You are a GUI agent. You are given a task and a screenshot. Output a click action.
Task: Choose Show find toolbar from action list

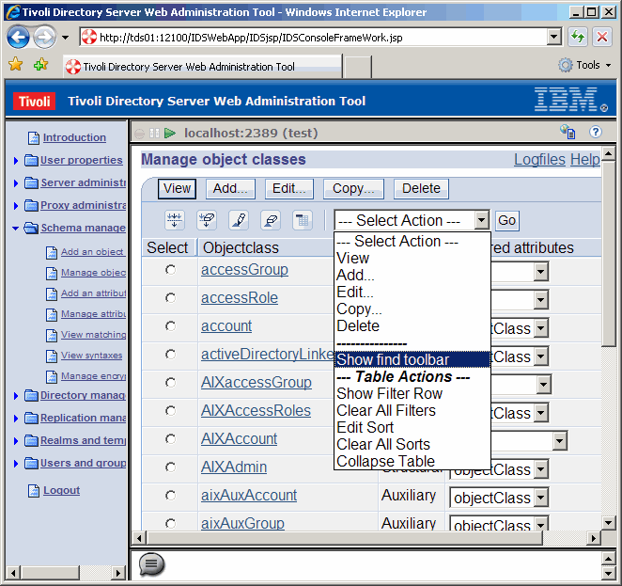pos(393,359)
